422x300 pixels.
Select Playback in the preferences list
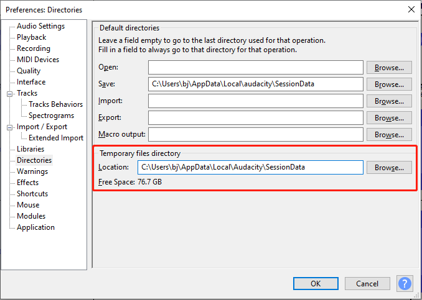click(32, 37)
